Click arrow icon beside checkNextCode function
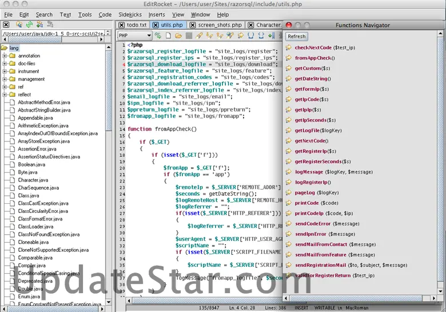The width and height of the screenshot is (446, 312). point(289,48)
